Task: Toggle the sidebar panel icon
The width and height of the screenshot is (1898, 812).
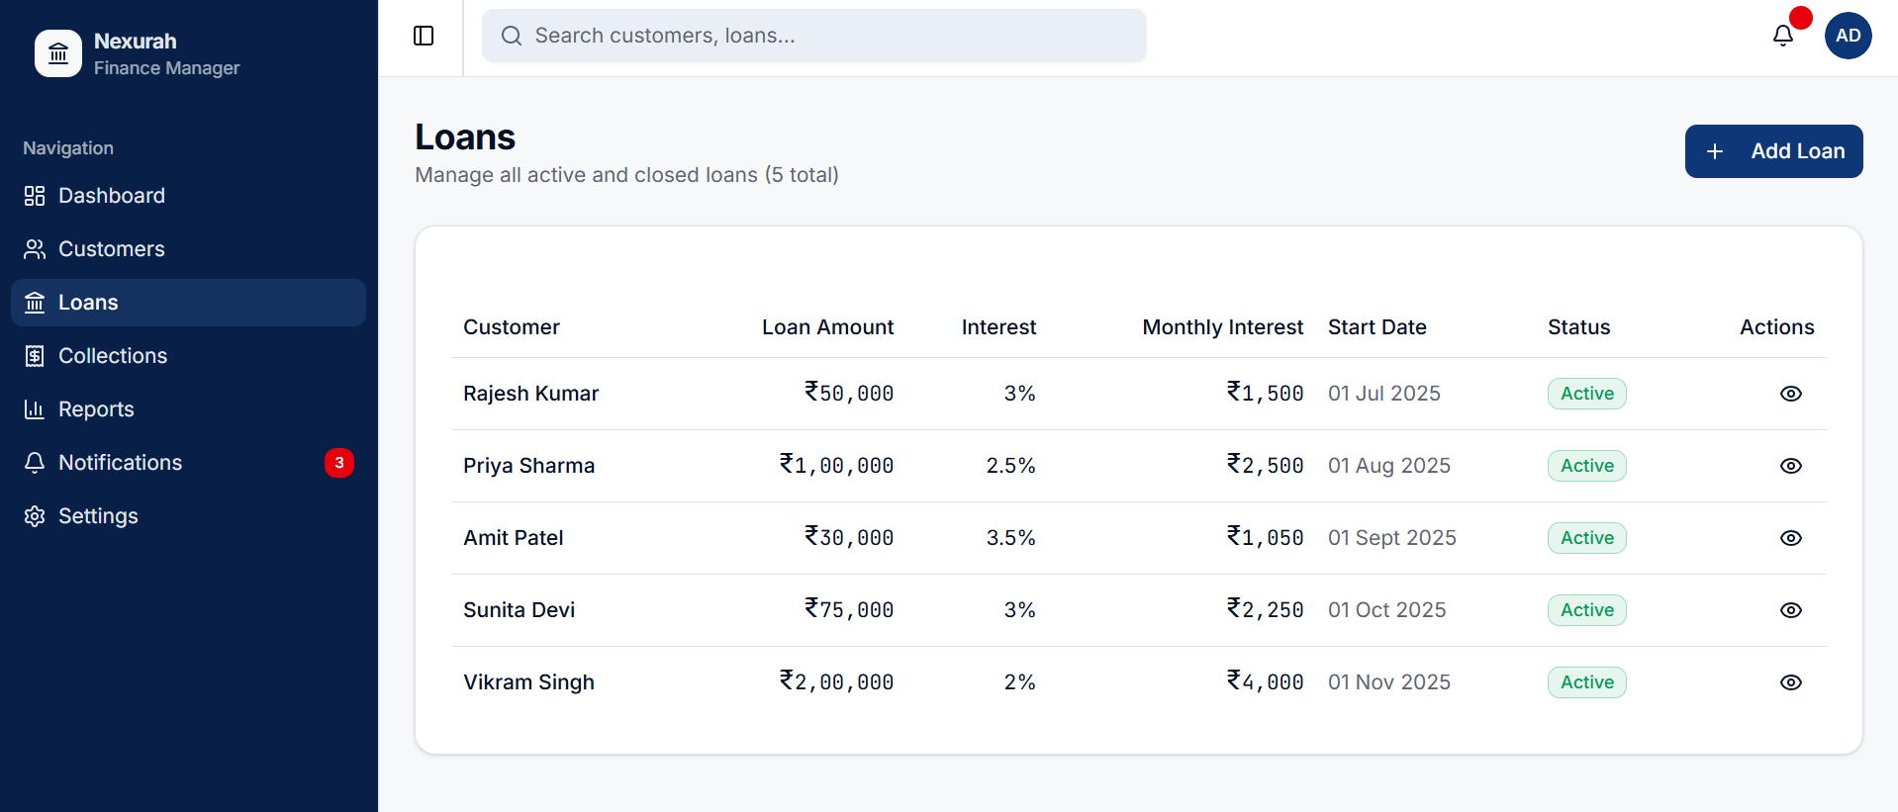Action: click(424, 36)
